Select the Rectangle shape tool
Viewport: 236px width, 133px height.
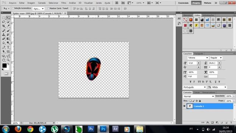click(x=8, y=52)
